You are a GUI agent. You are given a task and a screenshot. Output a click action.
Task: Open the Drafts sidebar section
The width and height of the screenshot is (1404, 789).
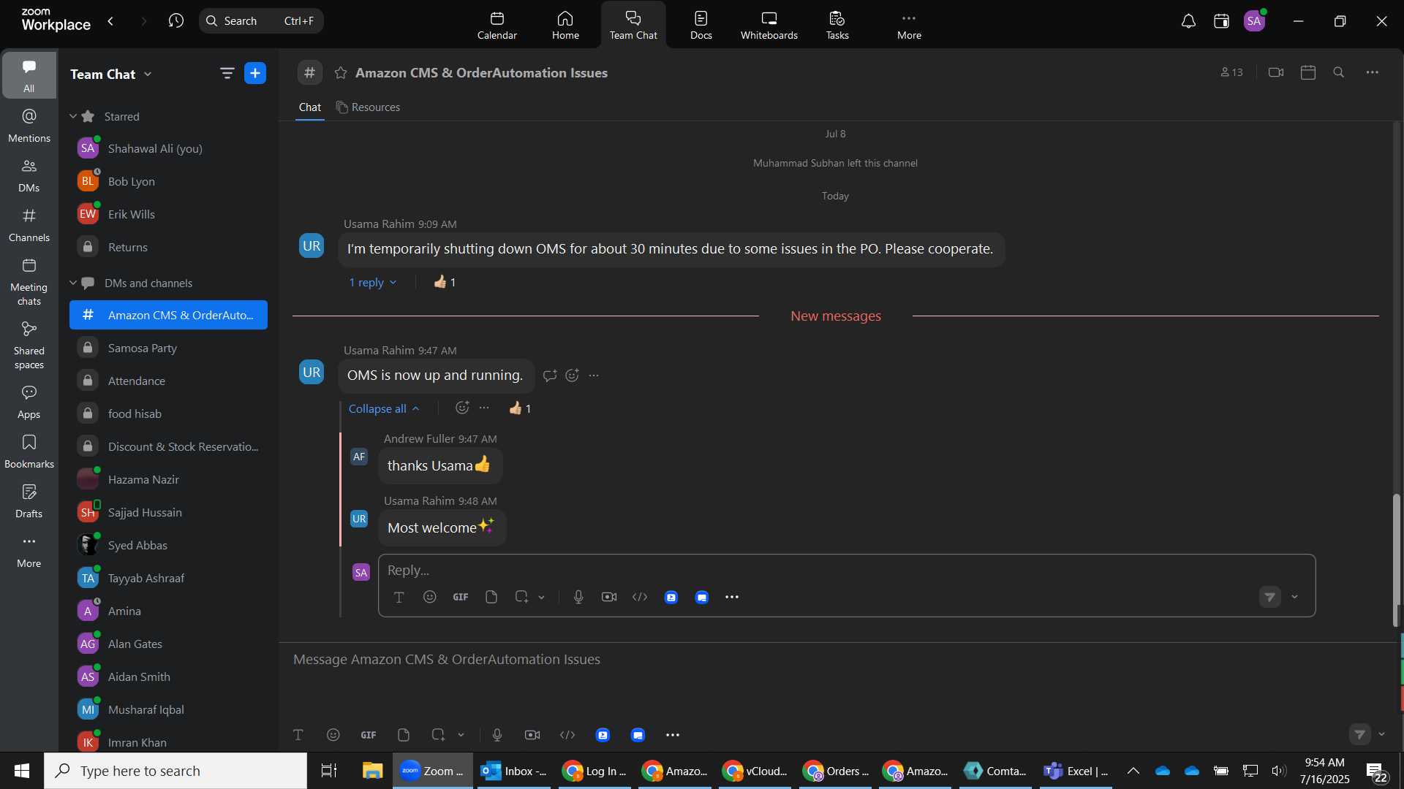[29, 501]
